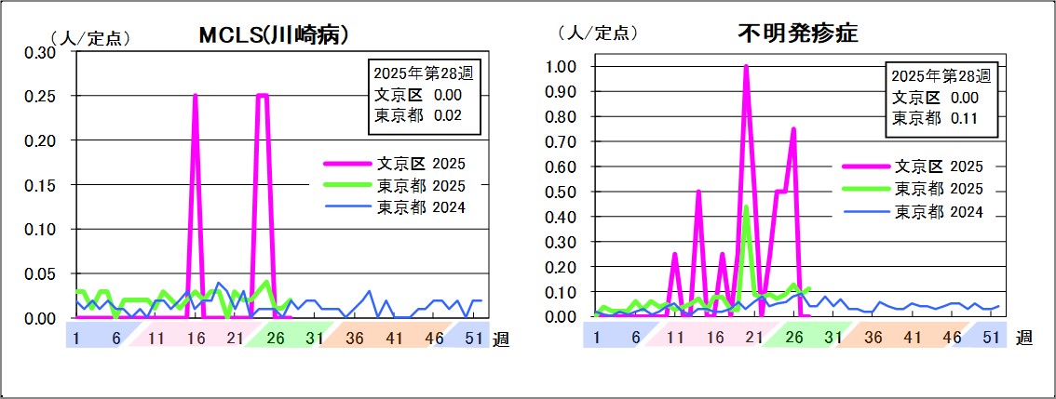Click week 26 on the MCLS x-axis

pos(275,338)
